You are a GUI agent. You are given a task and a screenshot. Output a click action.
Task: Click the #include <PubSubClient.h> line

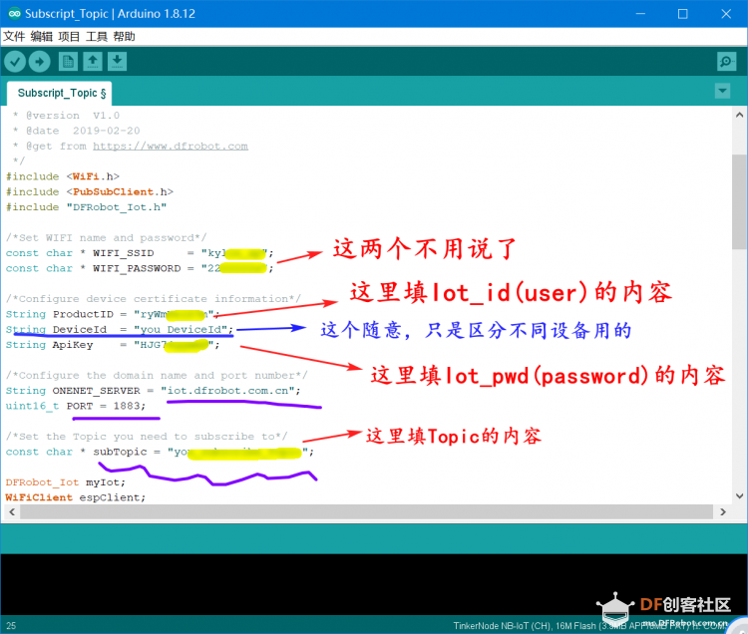point(90,191)
